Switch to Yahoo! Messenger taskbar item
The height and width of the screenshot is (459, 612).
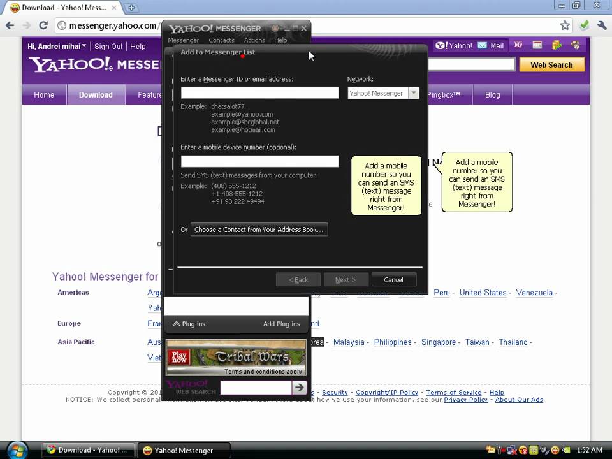[184, 451]
